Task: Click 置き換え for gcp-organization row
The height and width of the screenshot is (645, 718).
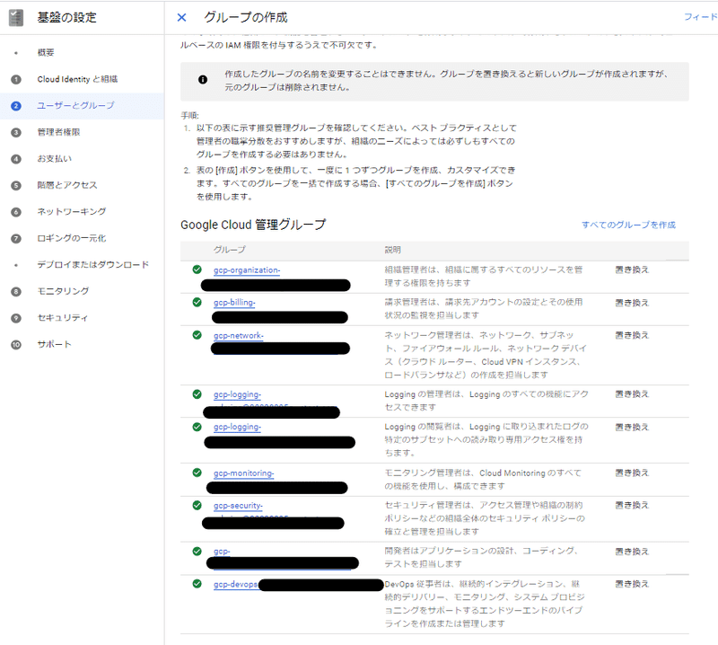Action: [632, 270]
